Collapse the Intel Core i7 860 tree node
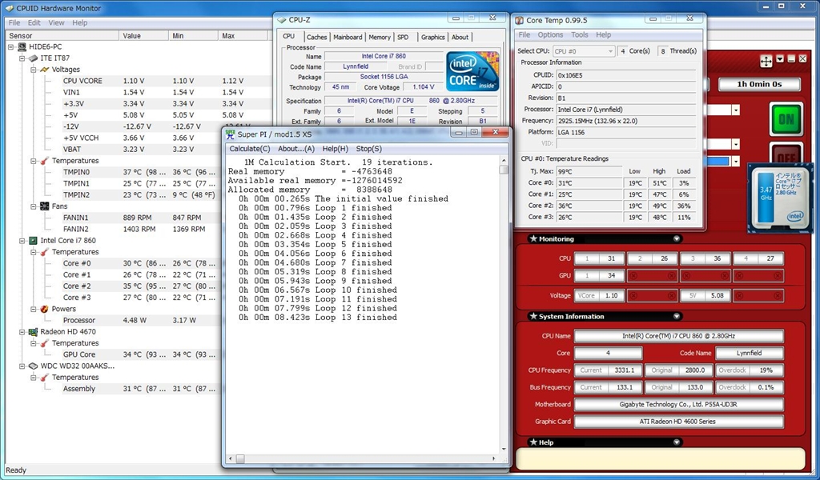This screenshot has height=480, width=820. tap(22, 241)
